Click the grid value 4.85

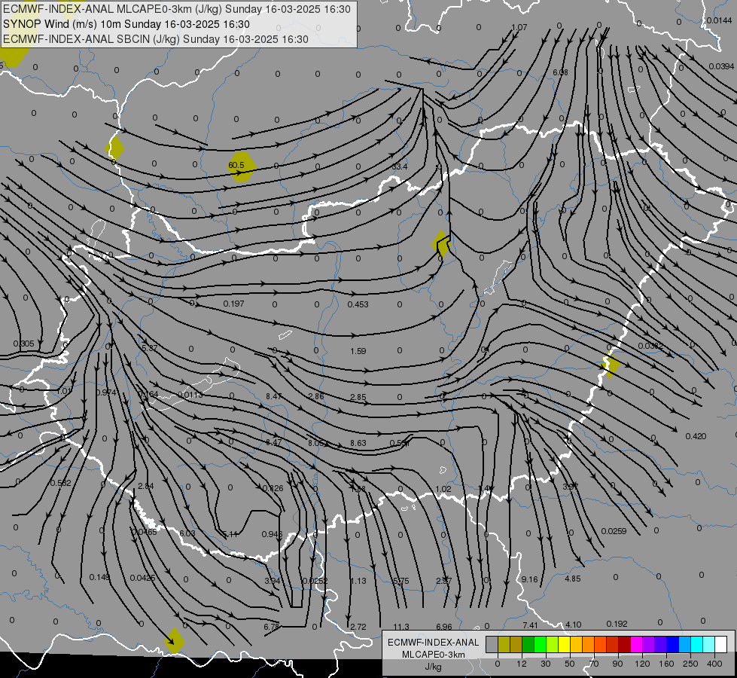[572, 579]
